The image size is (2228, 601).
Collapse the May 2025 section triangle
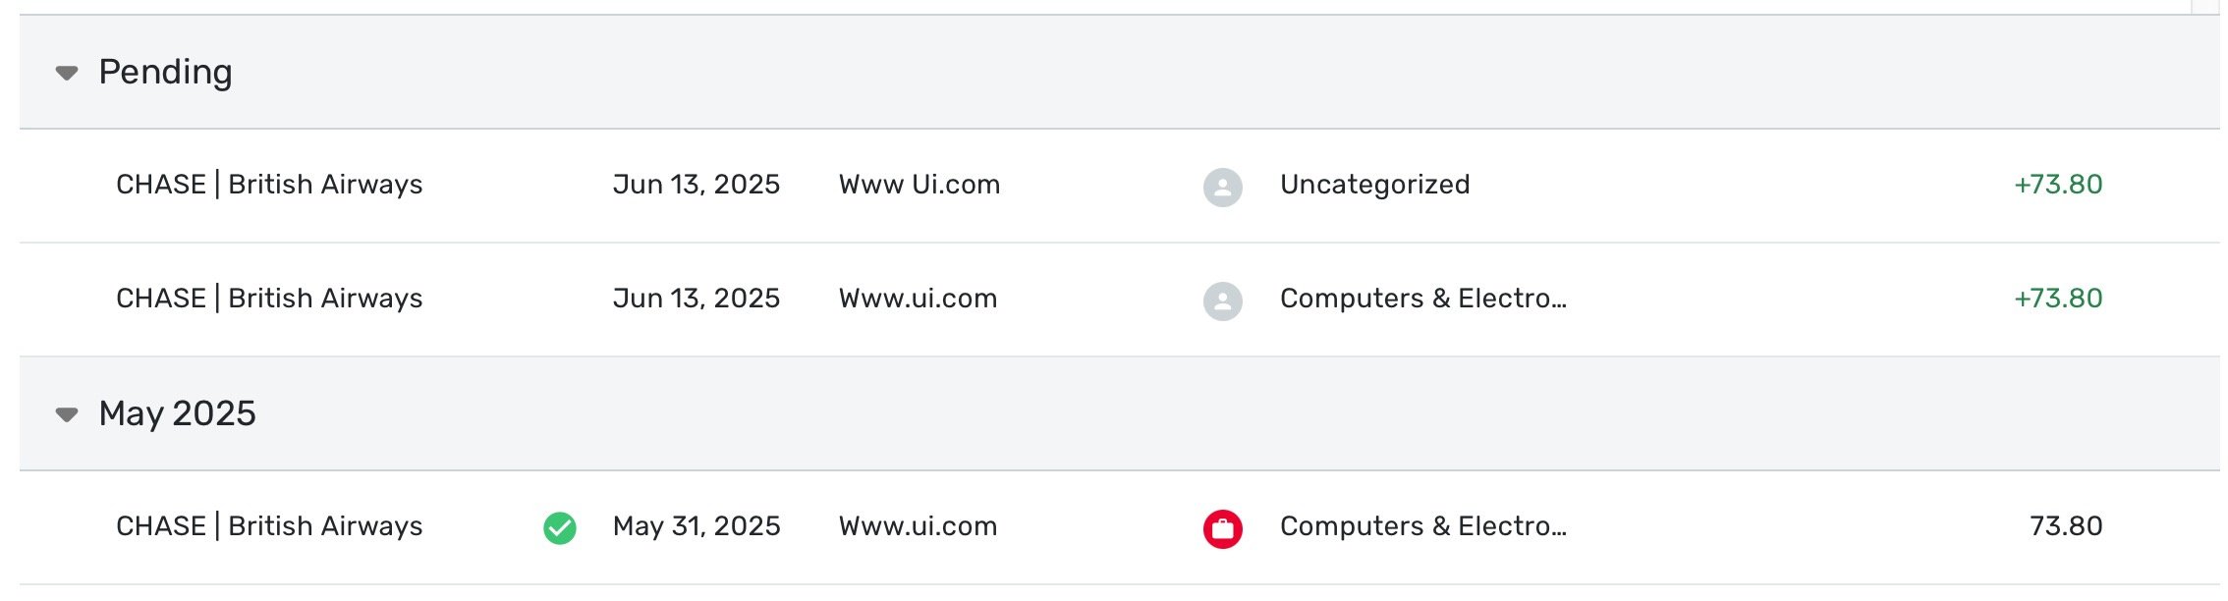point(67,414)
